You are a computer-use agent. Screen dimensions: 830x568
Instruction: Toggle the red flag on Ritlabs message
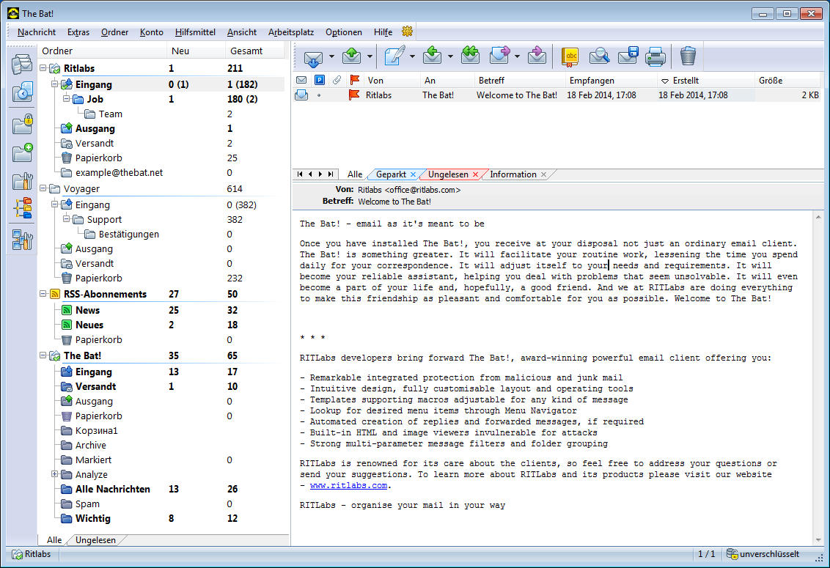(x=354, y=95)
